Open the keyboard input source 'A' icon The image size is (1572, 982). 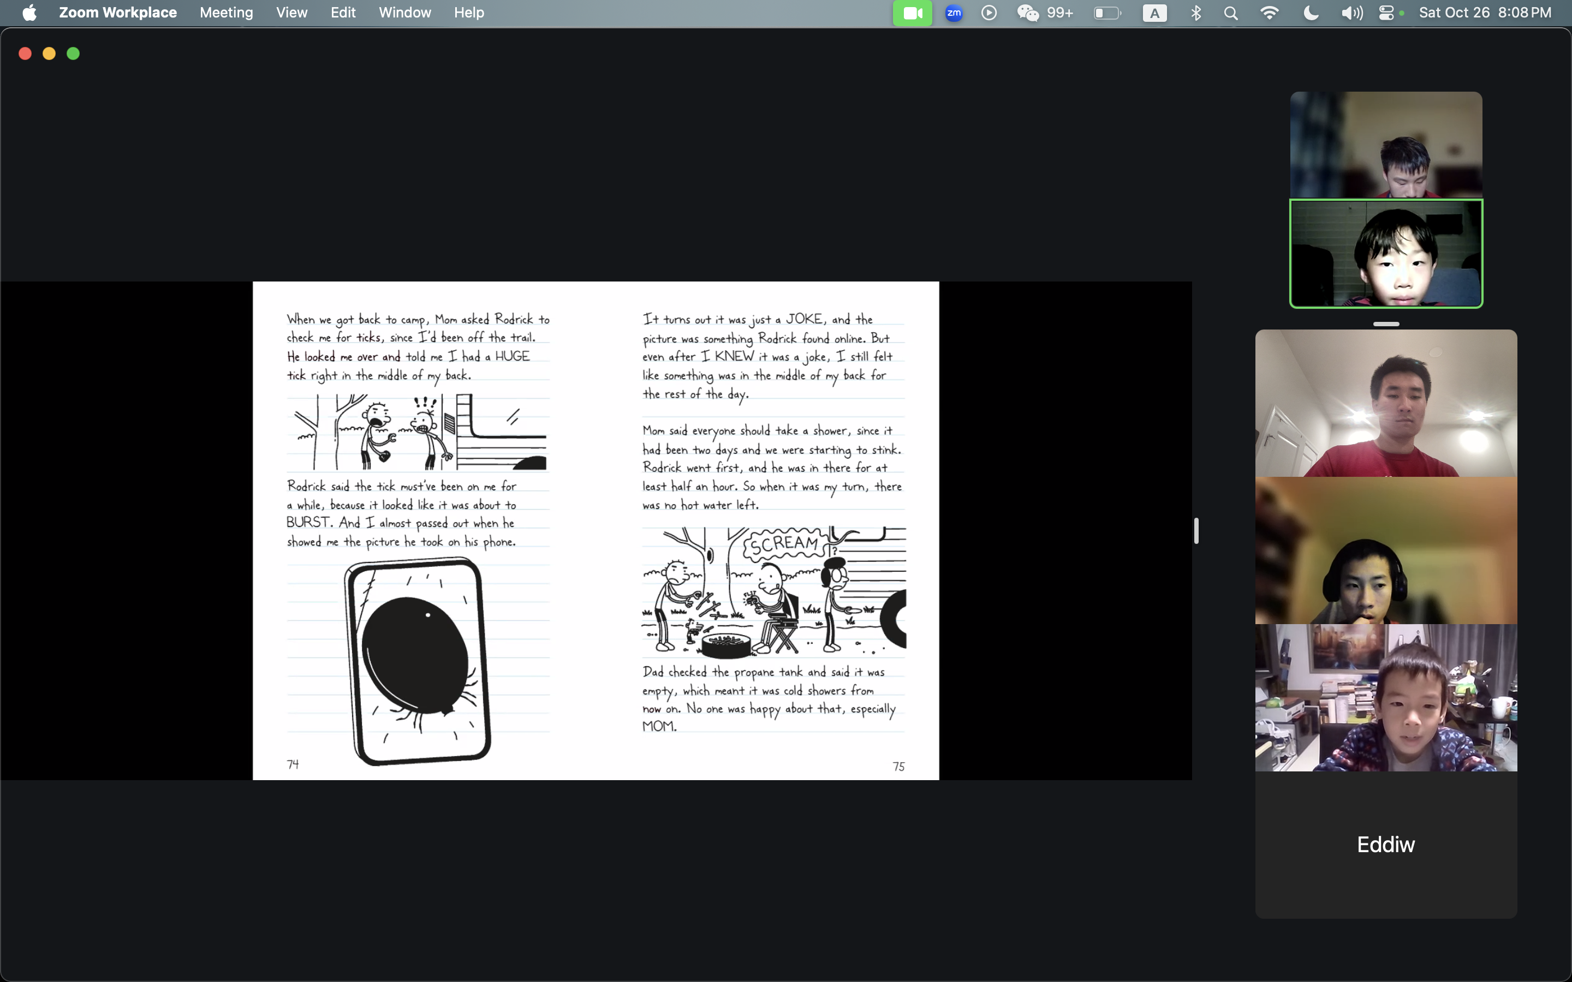click(x=1154, y=13)
